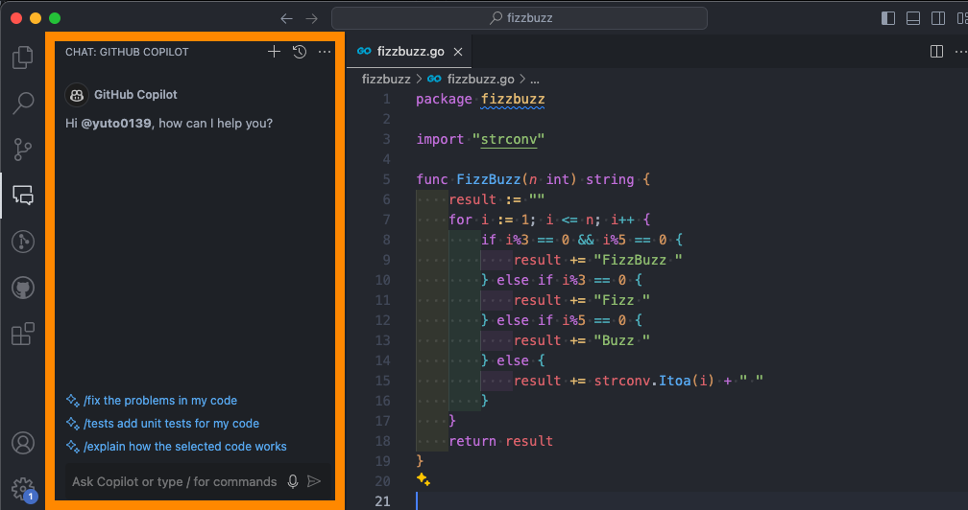Select the fizzbuzz.go editor tab
Image resolution: width=968 pixels, height=510 pixels.
point(409,52)
